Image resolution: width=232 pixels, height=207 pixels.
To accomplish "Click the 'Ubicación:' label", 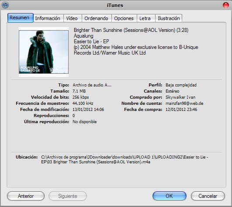I will [x=27, y=157].
